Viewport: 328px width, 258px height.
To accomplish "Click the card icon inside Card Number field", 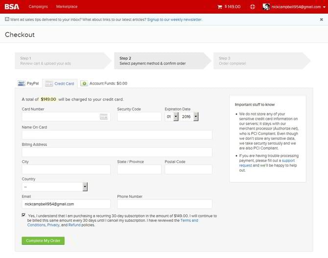I will pyautogui.click(x=104, y=116).
